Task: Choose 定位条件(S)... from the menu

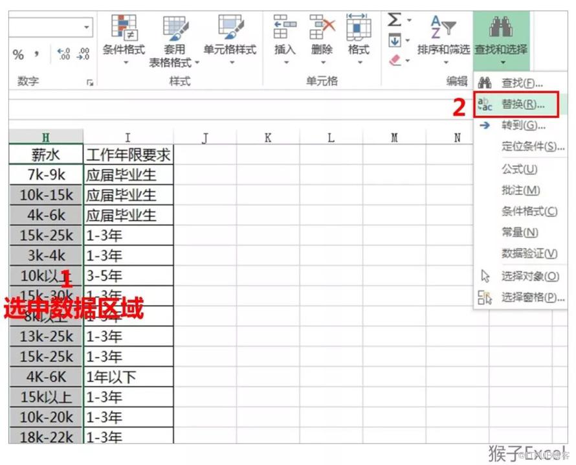Action: pos(520,146)
